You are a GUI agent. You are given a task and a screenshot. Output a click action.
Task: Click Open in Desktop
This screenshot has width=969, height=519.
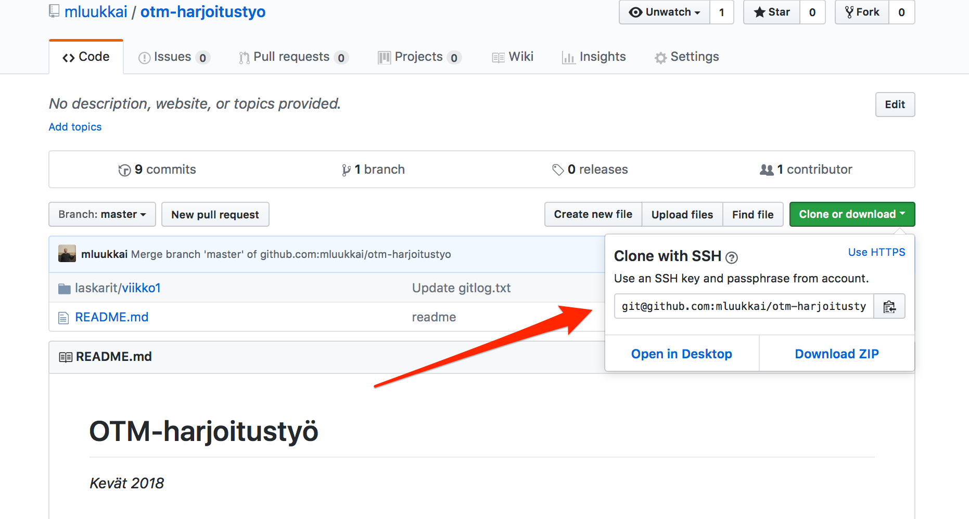pyautogui.click(x=682, y=354)
